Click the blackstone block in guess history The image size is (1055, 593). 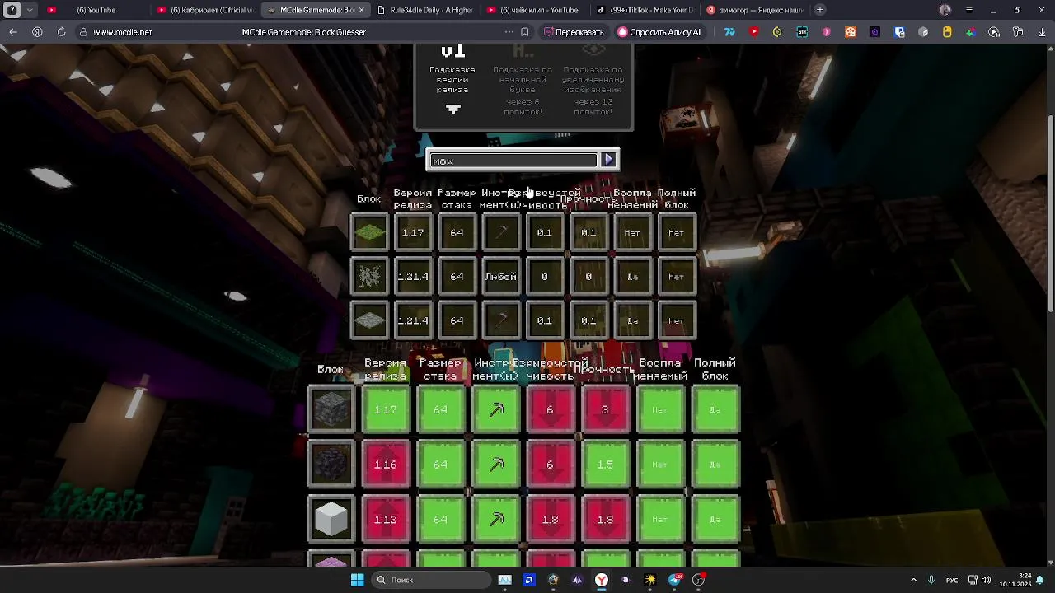(331, 465)
